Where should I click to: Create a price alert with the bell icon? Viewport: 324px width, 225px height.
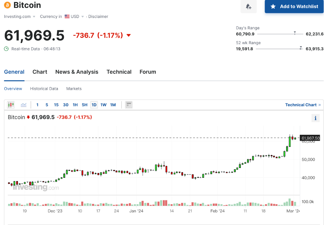[249, 6]
